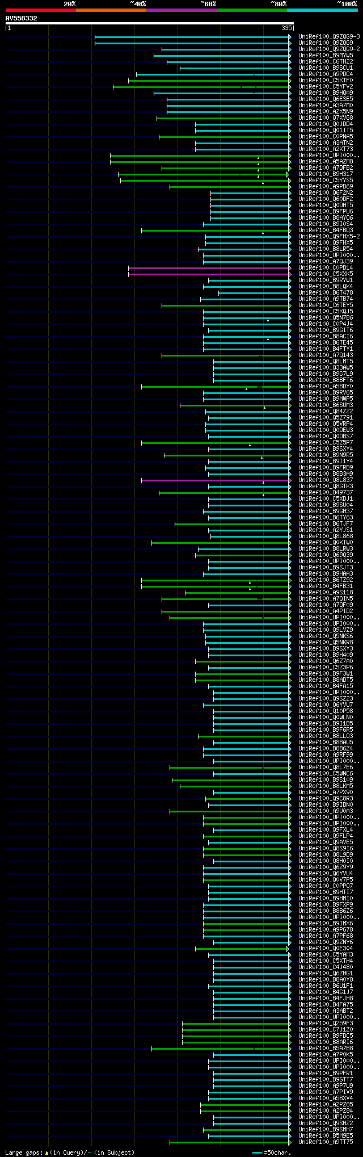Viewport: 363px width, 1157px height.
Task: Select the UniRef100_A5AZM8 label
Action: point(326,161)
